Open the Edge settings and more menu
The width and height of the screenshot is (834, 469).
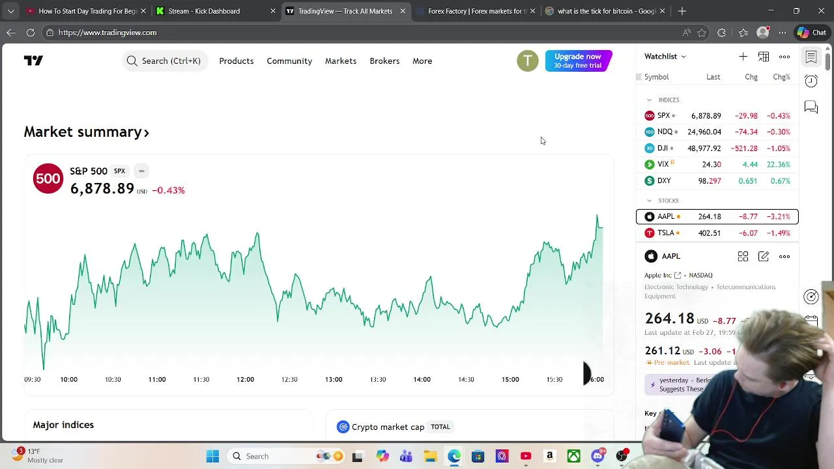(x=783, y=33)
